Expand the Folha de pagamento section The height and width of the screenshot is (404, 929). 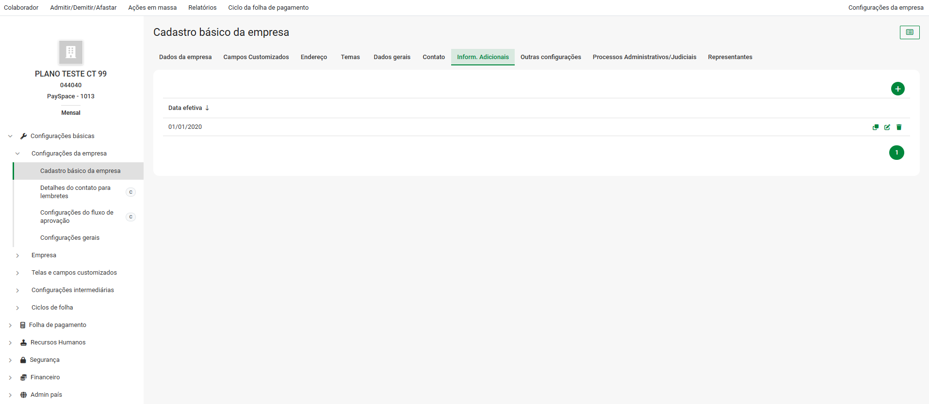coord(10,325)
